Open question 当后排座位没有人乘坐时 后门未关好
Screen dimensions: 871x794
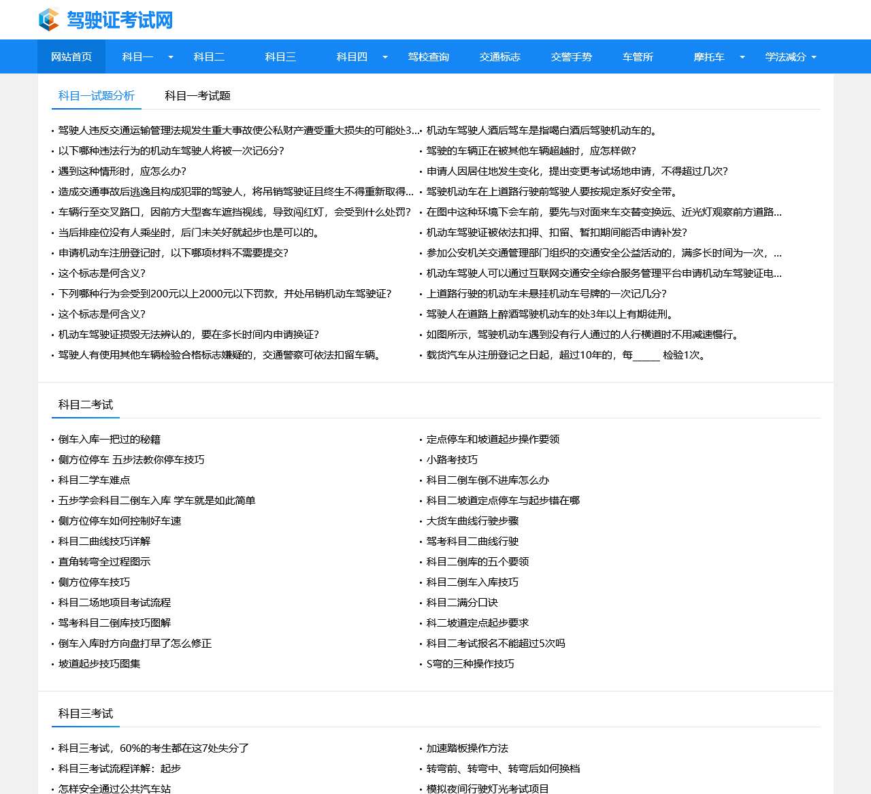point(189,233)
